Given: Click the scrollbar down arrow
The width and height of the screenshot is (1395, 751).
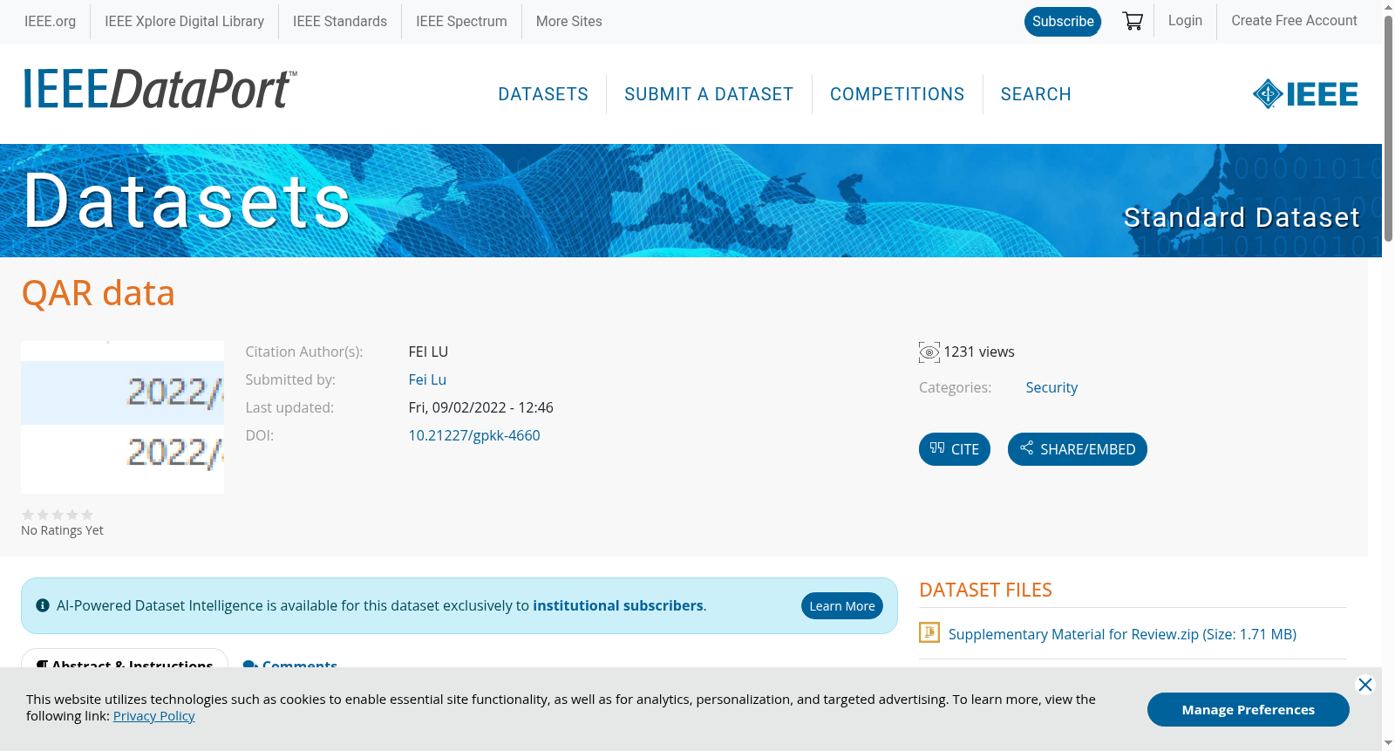Looking at the screenshot, I should pos(1388,743).
